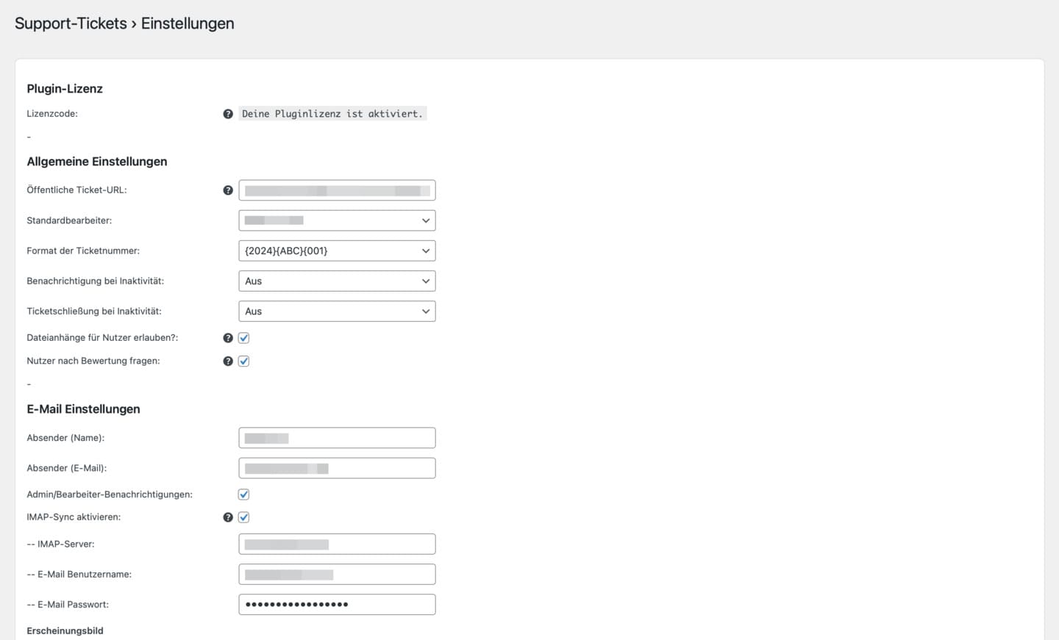
Task: Toggle Admin/Bearbeiter-Benachrichtigungen checkbox
Action: click(x=244, y=495)
